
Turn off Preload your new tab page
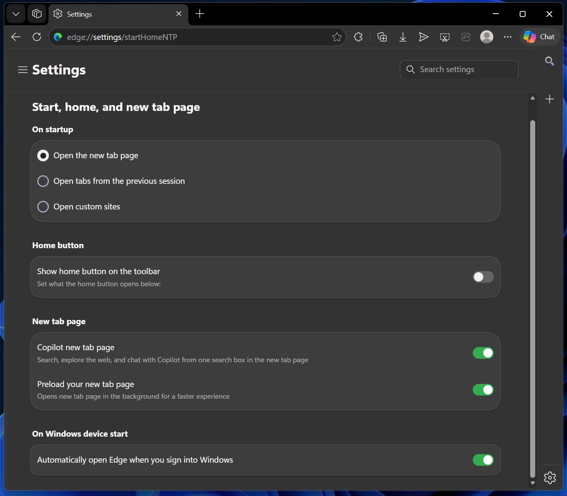click(483, 390)
